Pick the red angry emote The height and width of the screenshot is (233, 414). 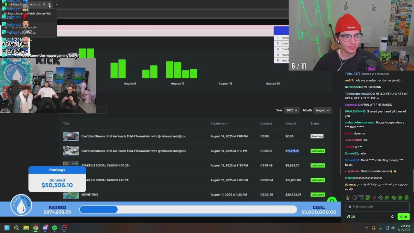point(374,198)
